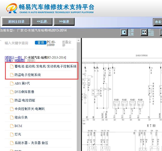Click the 刷新 link
The image size is (162, 151).
click(31, 60)
